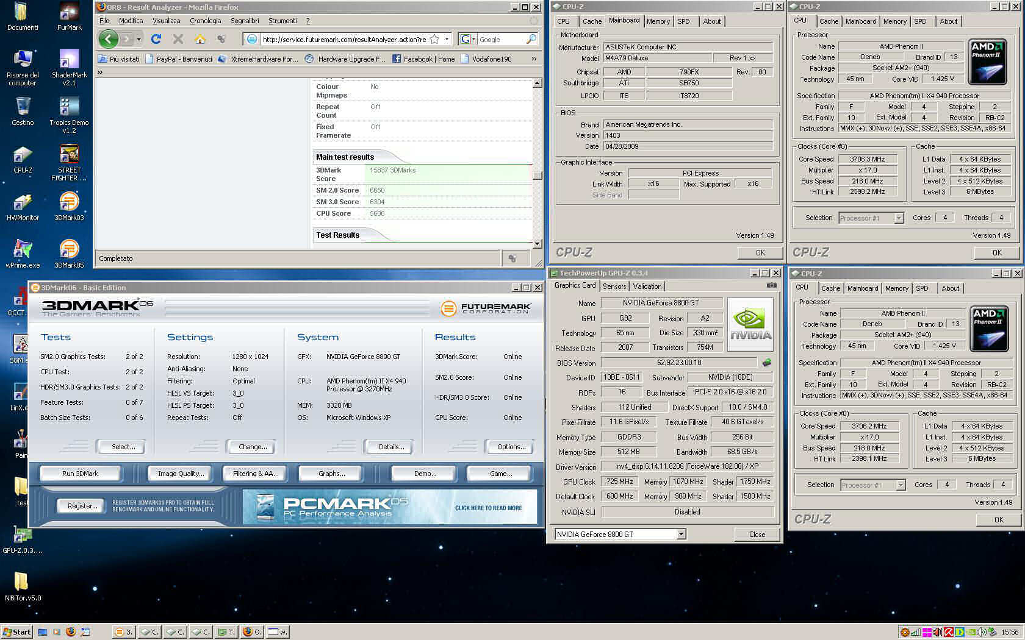Click the Change... settings button
Image resolution: width=1025 pixels, height=640 pixels.
pyautogui.click(x=253, y=447)
